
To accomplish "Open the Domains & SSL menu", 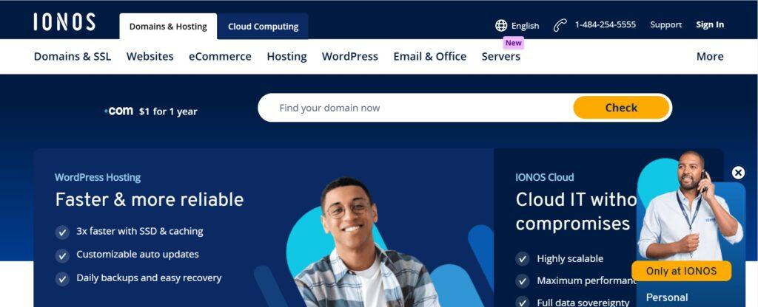I will 73,56.
